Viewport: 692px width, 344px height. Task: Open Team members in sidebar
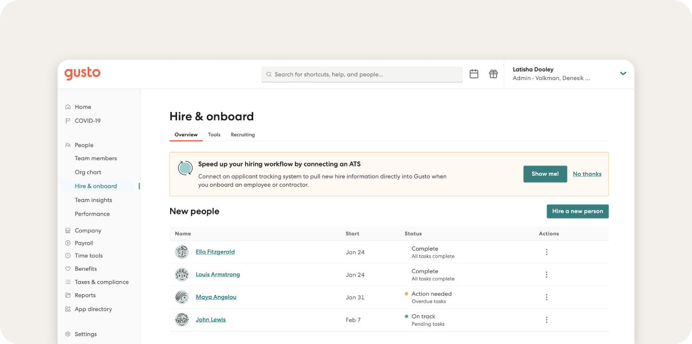point(96,159)
